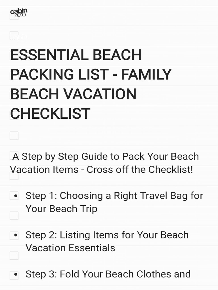Toggle the checkbox behind 'PACKING LIST' heading line
This screenshot has width=218, height=290.
[x=14, y=76]
